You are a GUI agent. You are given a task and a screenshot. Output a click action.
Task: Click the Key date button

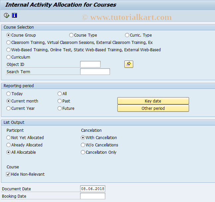pyautogui.click(x=153, y=101)
